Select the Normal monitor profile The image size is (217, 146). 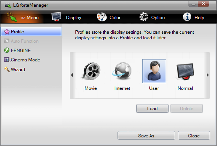(x=185, y=72)
